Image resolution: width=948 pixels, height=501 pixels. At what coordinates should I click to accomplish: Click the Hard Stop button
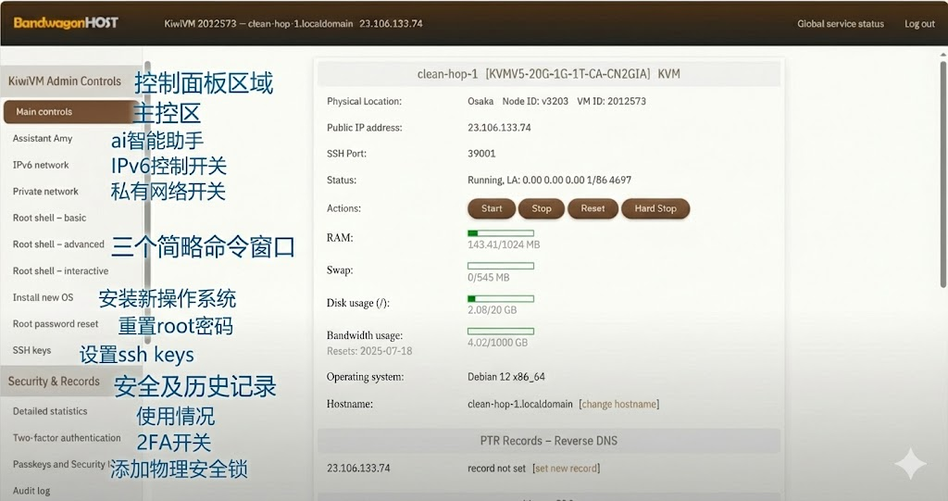(x=655, y=208)
